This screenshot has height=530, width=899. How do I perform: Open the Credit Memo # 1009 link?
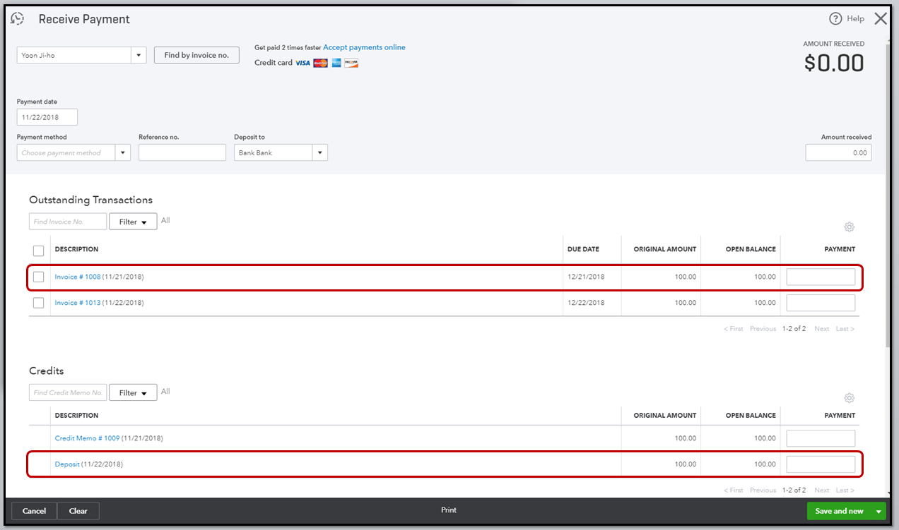pyautogui.click(x=87, y=438)
